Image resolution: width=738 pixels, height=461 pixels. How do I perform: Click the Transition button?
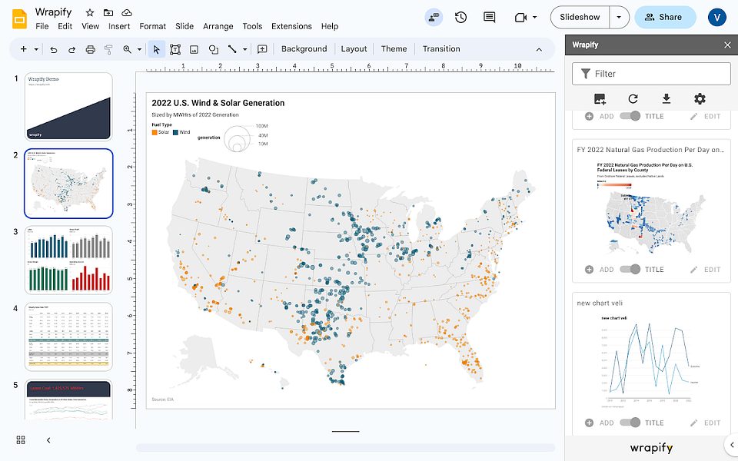click(441, 49)
